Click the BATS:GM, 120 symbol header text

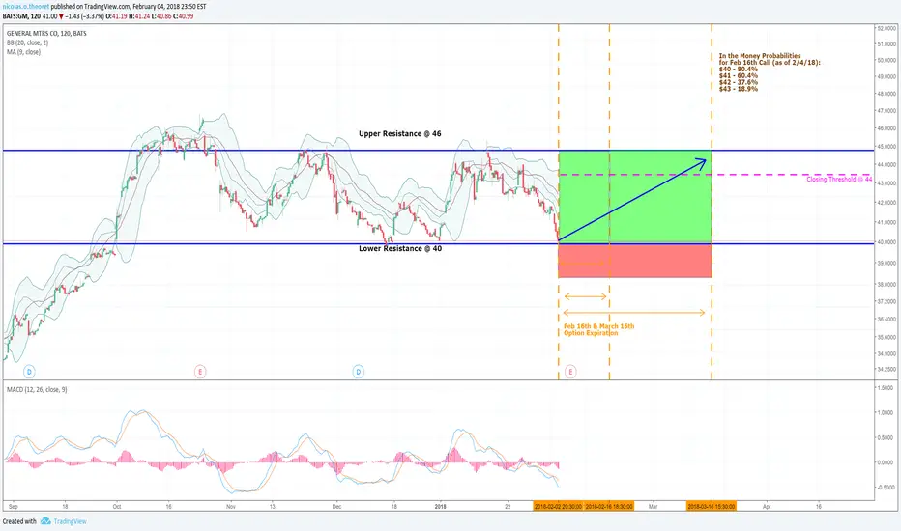[x=20, y=16]
